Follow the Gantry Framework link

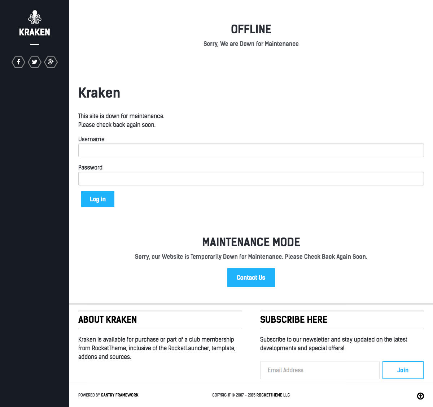point(119,395)
